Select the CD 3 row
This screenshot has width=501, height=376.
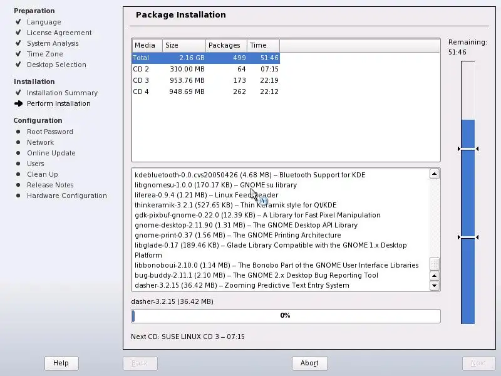(x=206, y=80)
